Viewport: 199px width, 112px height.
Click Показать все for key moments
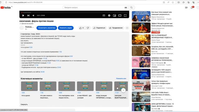pos(121,79)
